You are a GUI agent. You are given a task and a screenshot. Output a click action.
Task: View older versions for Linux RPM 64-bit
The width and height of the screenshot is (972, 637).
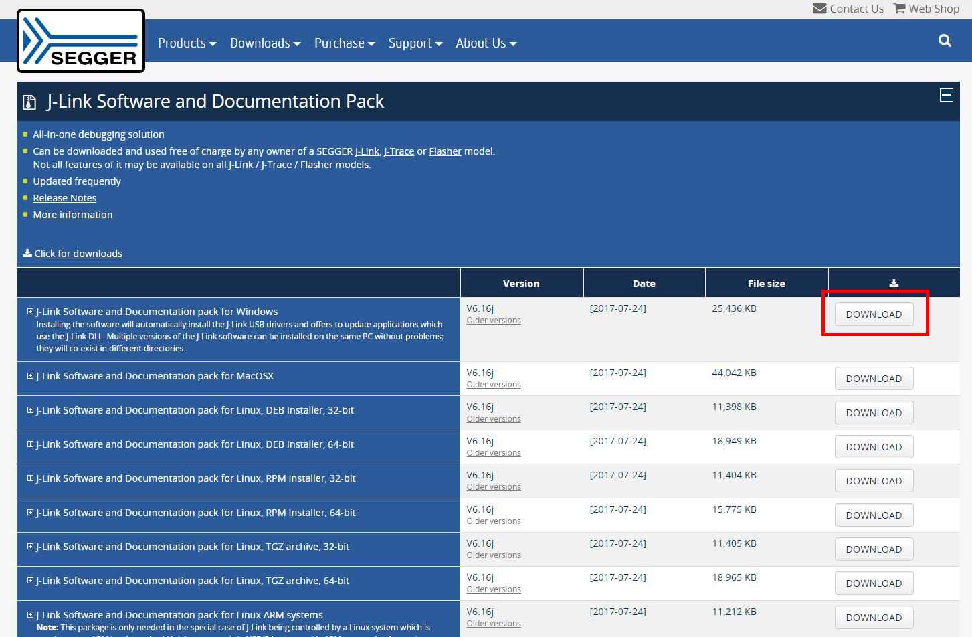tap(494, 521)
